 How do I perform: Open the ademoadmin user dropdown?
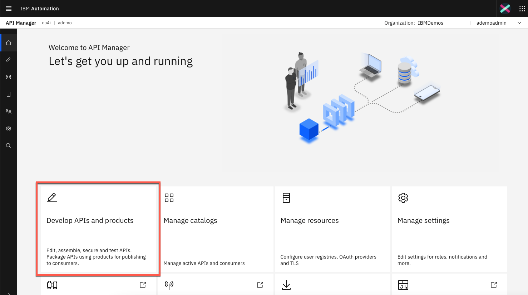519,23
